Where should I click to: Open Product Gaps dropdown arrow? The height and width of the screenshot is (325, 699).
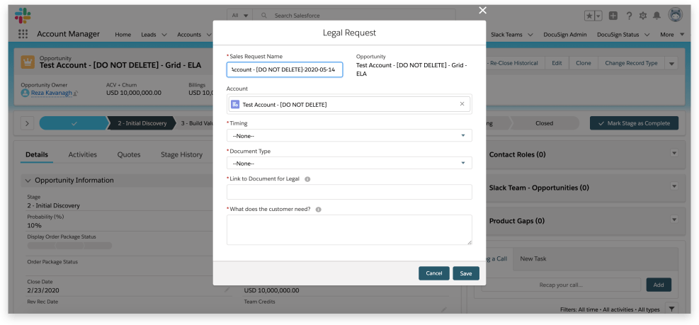[x=674, y=219]
